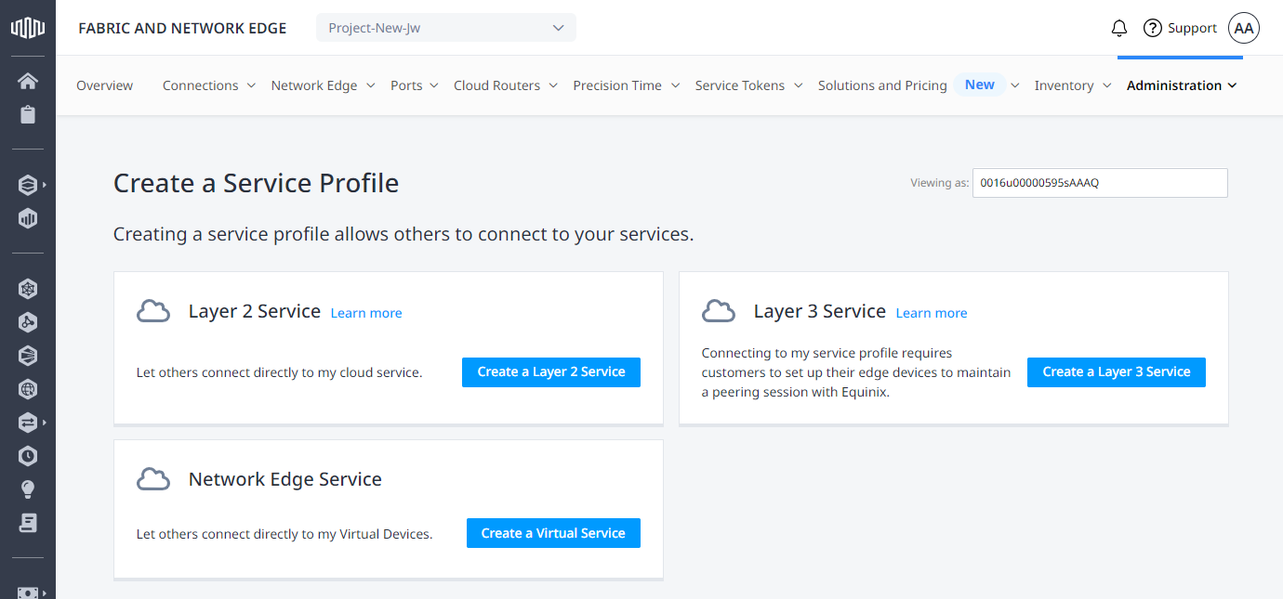The width and height of the screenshot is (1283, 599).
Task: Open Learn more for Layer 3 Service
Action: coord(932,313)
